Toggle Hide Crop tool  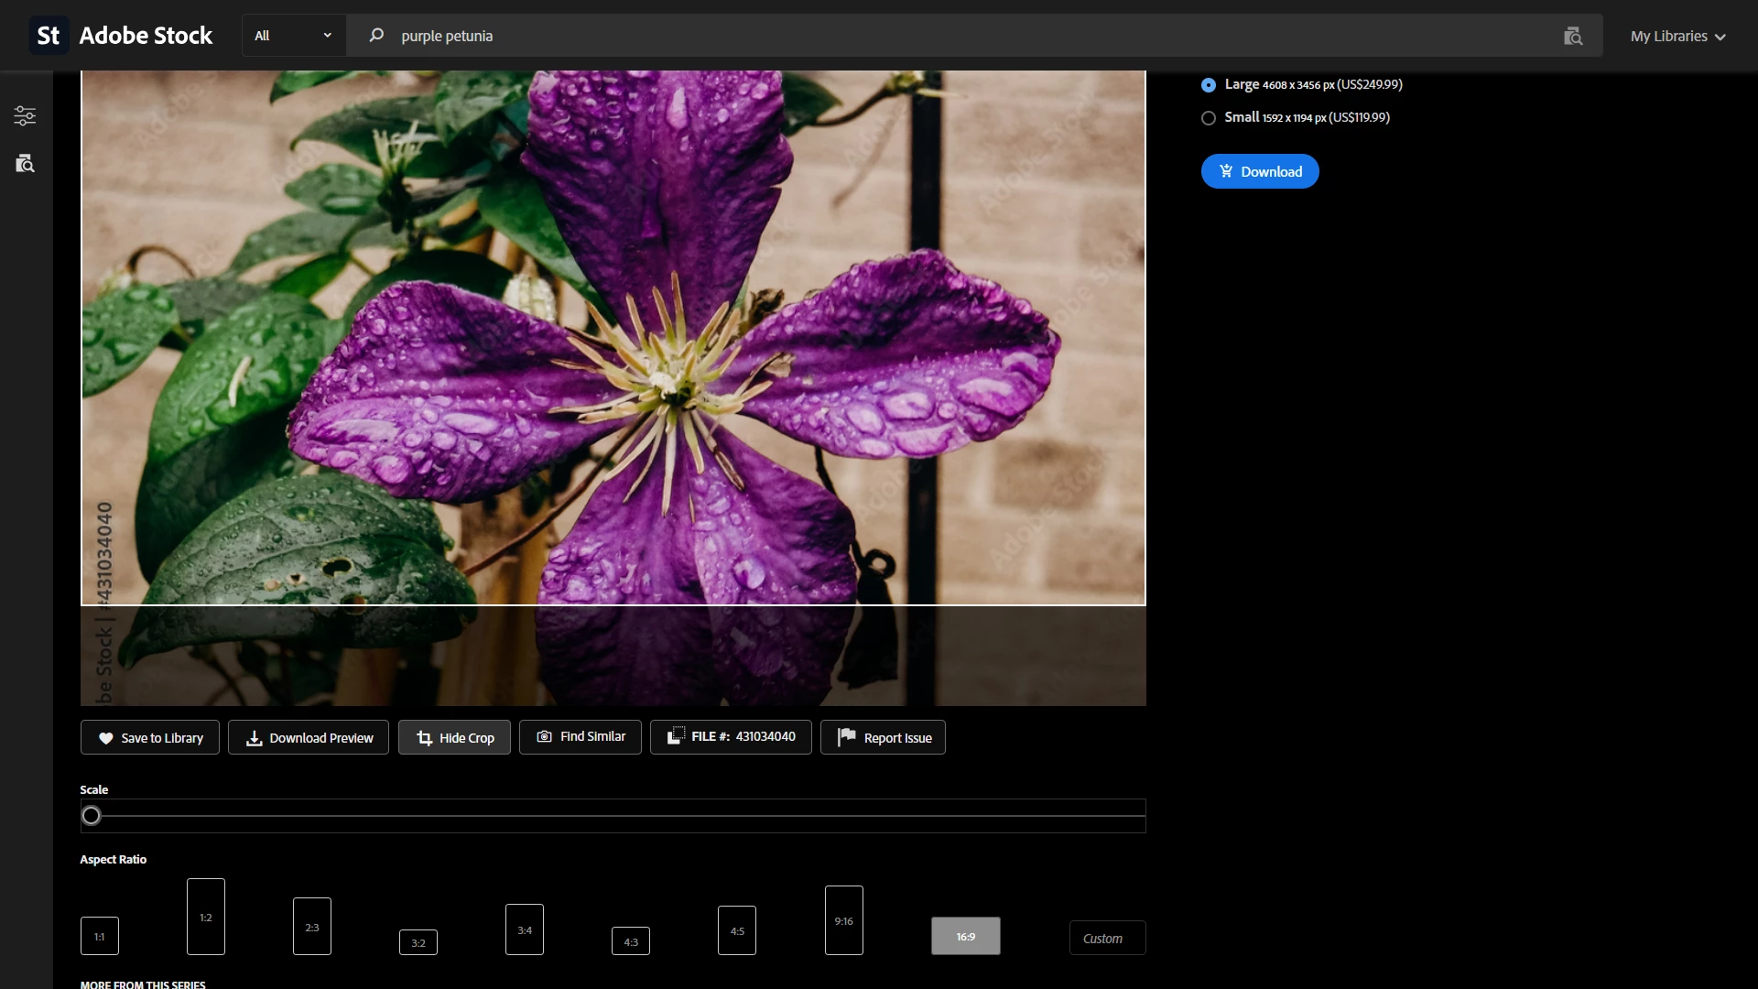coord(454,737)
